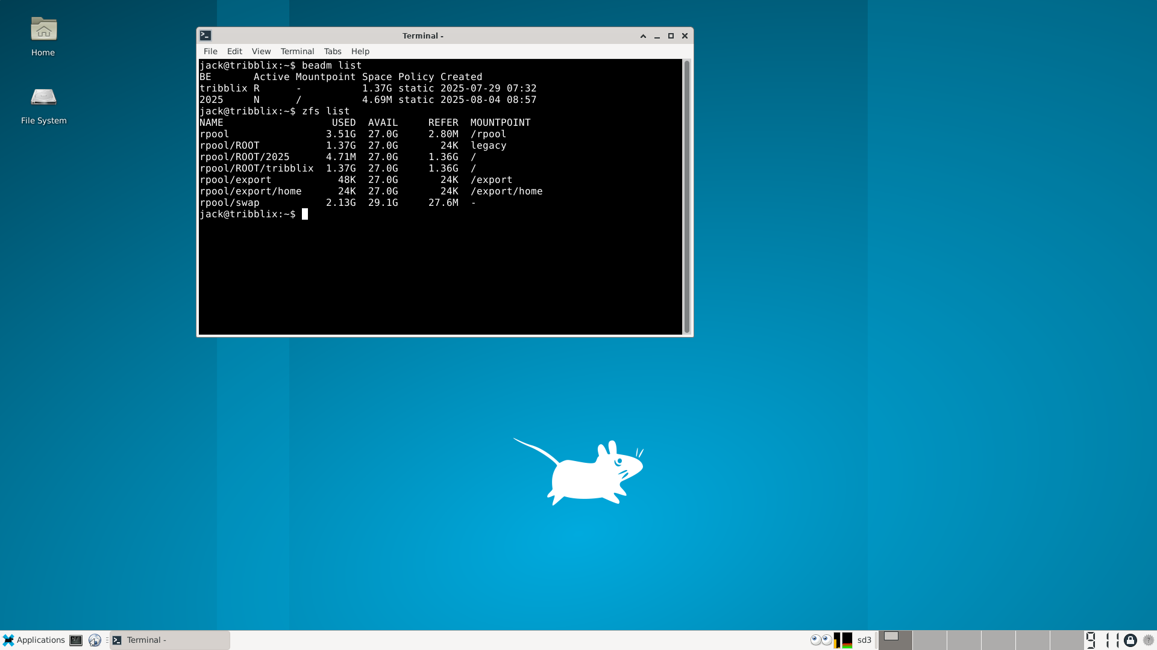Click the notification plugin gear icon with question mark

pos(1149,640)
